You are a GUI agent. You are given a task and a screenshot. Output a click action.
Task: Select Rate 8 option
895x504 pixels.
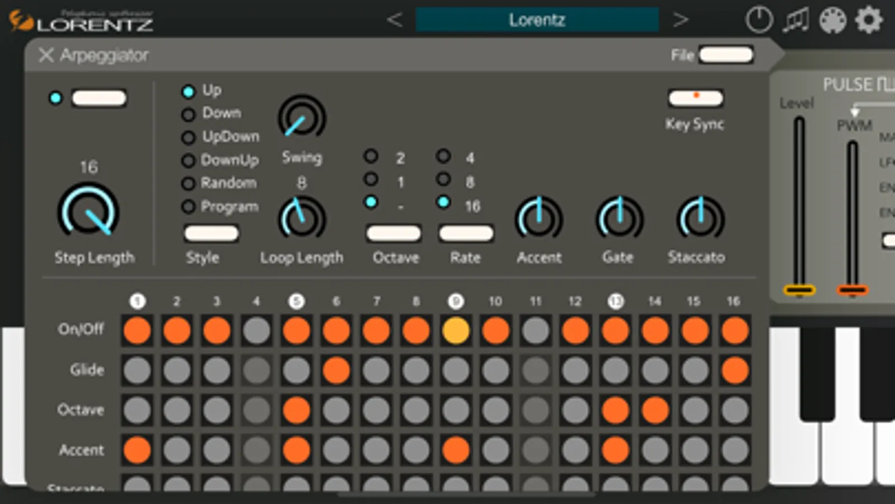coord(443,179)
